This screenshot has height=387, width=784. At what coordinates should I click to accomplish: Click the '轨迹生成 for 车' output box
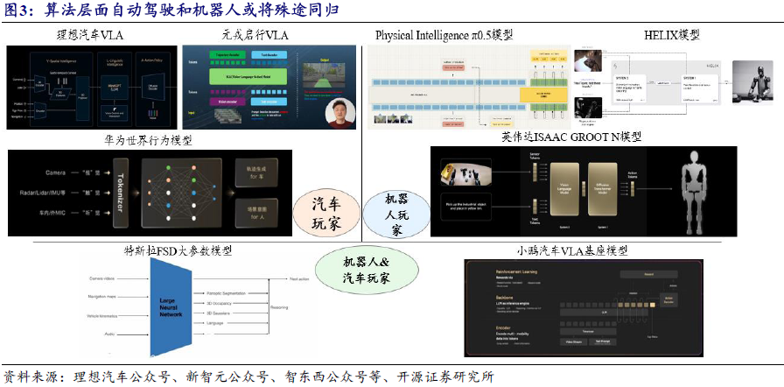coord(257,173)
